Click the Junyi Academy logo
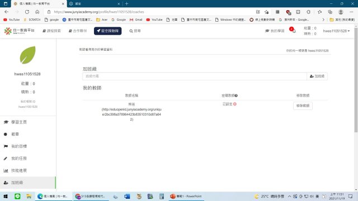Screen dimensions: 358x201 tap(19, 31)
